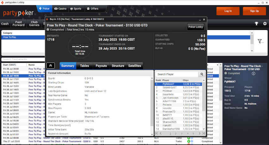
Task: Open the Offers tab
Action: 93,9
